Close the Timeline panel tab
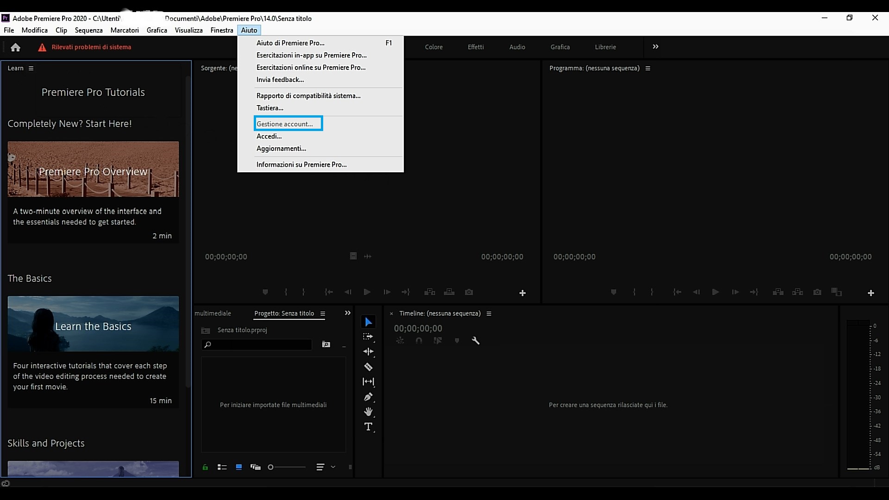 click(391, 314)
